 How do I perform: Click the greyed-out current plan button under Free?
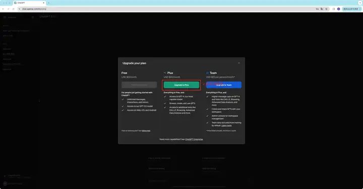[139, 85]
